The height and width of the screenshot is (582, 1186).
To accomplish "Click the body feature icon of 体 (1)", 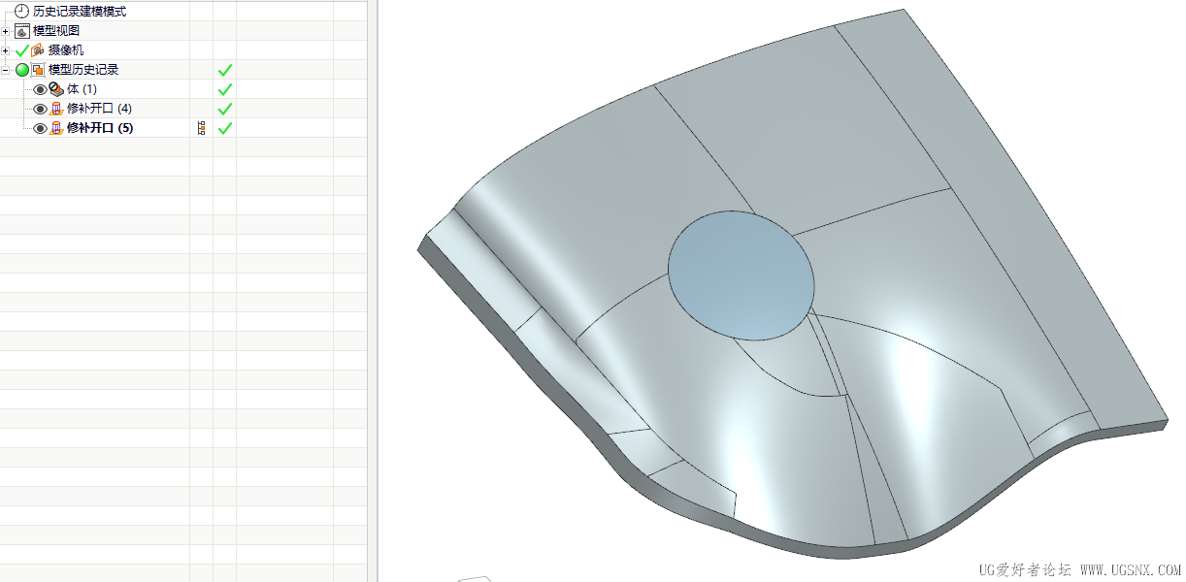I will click(x=56, y=89).
